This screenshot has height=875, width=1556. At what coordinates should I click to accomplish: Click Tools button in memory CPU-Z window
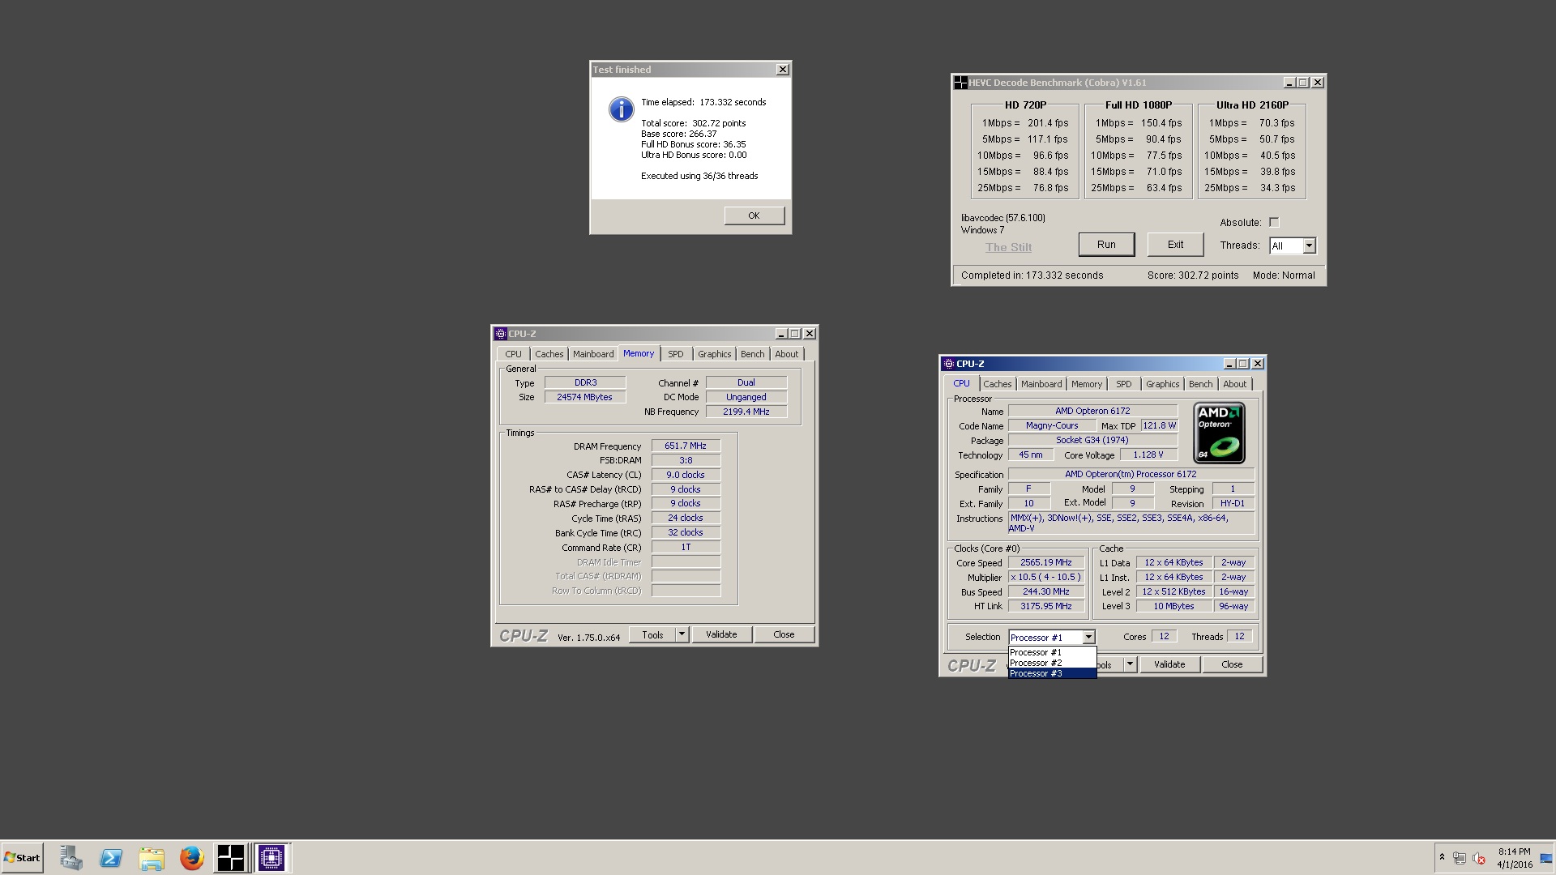click(x=652, y=635)
